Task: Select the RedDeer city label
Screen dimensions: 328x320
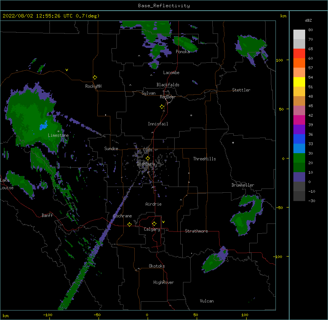Action: (x=167, y=97)
